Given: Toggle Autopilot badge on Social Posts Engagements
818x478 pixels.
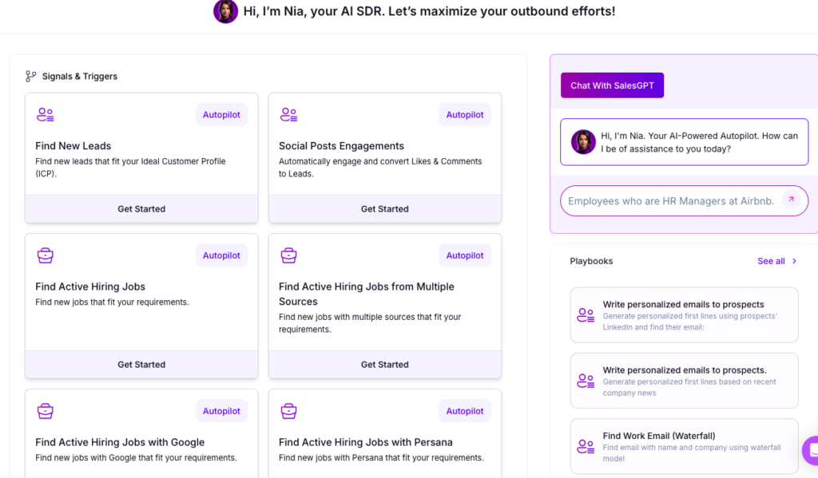Looking at the screenshot, I should (464, 115).
